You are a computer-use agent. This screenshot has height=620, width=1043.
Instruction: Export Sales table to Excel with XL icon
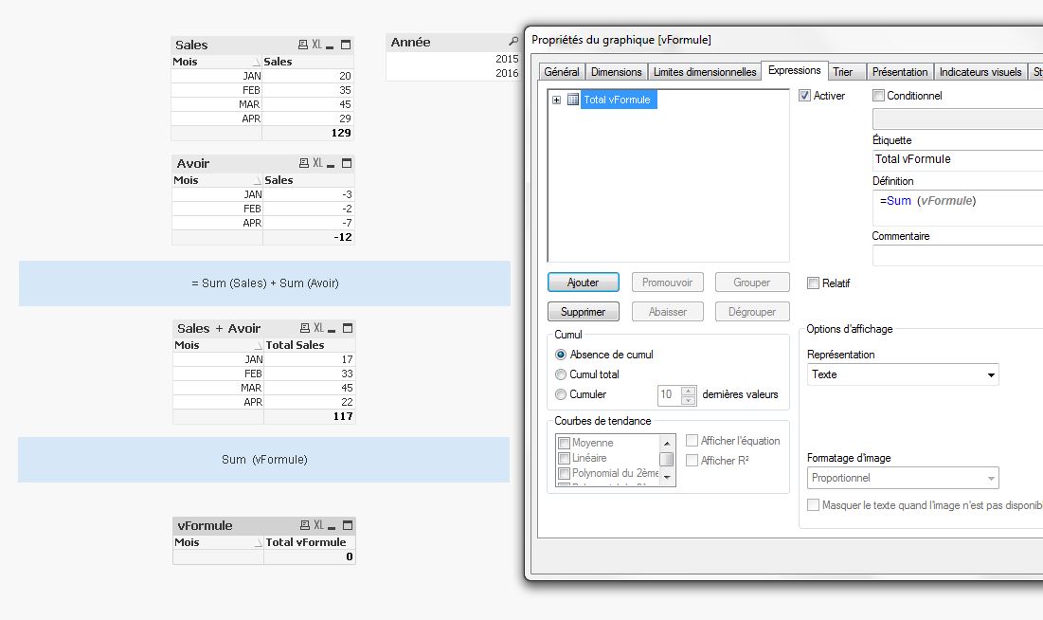coord(317,45)
